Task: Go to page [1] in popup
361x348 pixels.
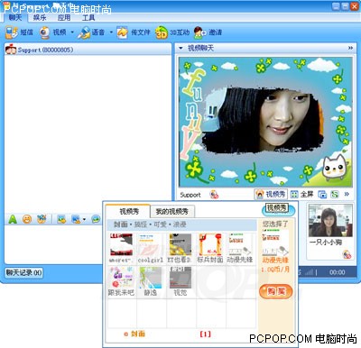Action: tap(206, 334)
